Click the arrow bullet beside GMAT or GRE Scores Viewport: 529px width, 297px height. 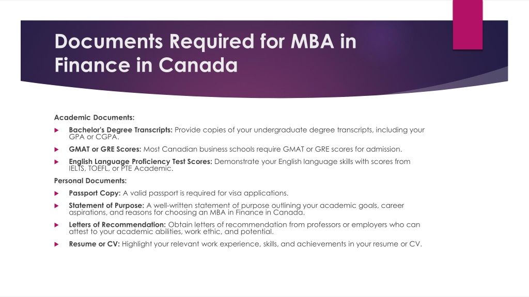pos(56,149)
